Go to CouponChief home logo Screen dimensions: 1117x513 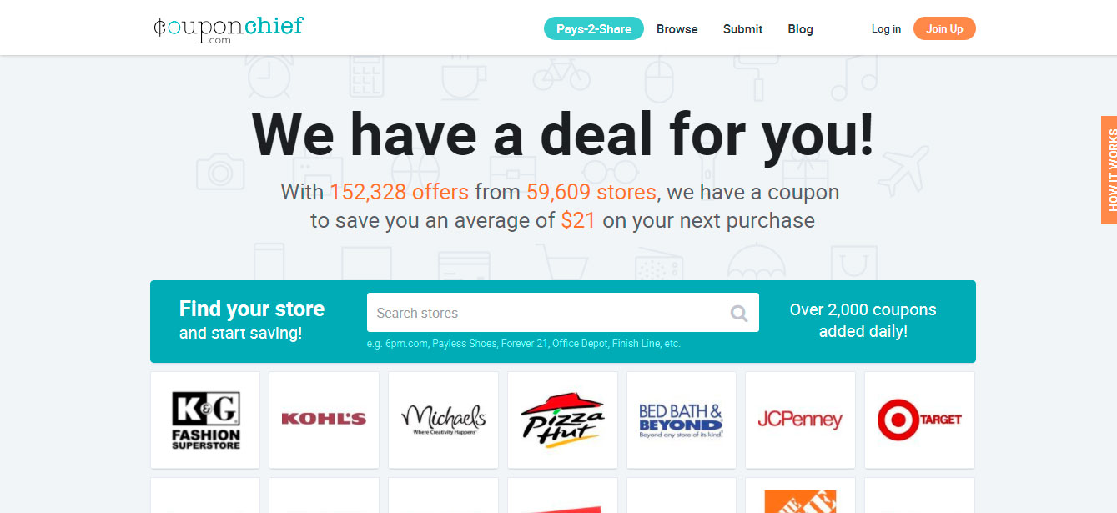point(229,29)
